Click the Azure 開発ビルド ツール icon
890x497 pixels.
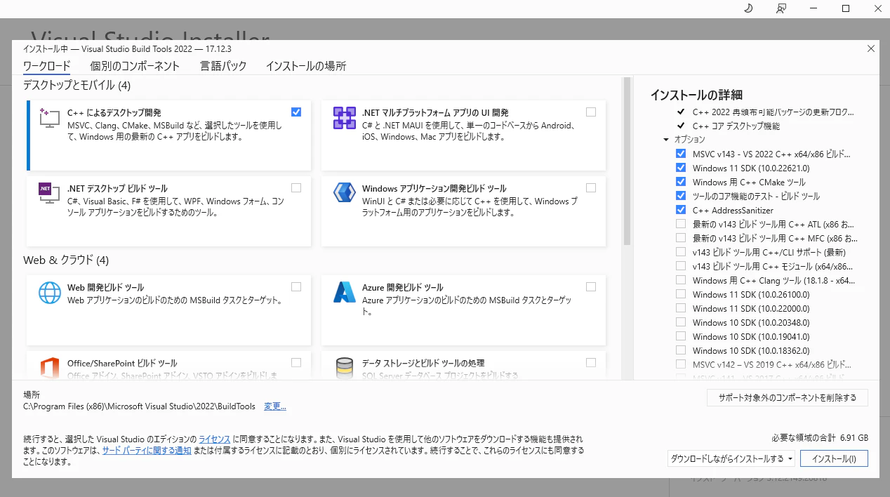click(x=345, y=293)
